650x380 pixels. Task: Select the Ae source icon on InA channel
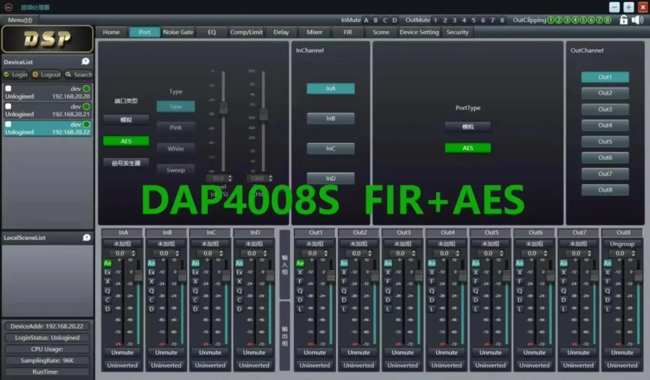(107, 263)
